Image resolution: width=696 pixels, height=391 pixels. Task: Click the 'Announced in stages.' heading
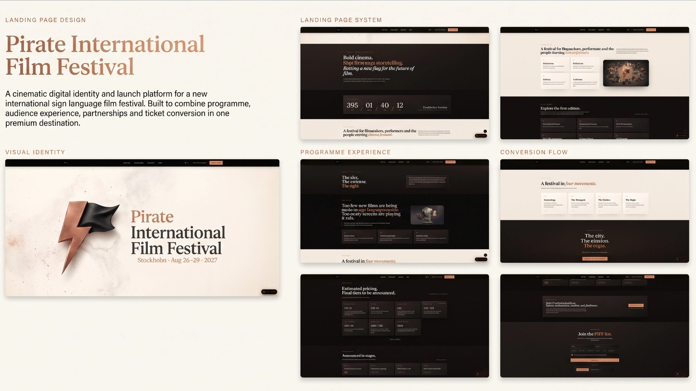pos(359,356)
